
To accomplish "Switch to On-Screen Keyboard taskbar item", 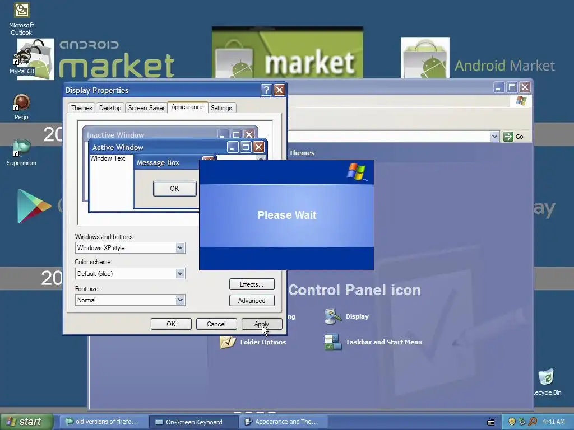I will (x=194, y=422).
